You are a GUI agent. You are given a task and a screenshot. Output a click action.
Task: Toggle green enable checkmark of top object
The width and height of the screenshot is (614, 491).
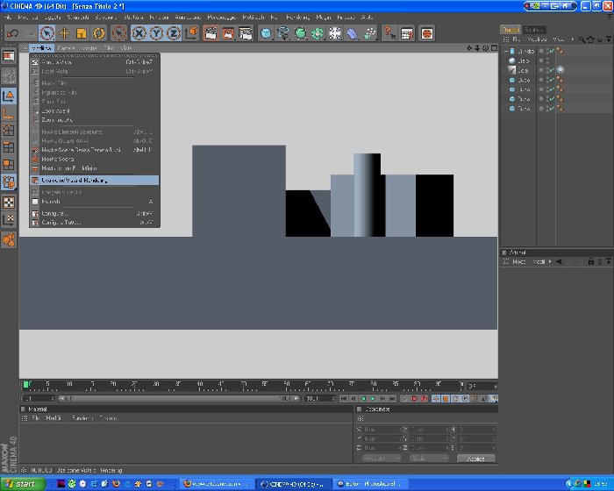click(x=552, y=51)
